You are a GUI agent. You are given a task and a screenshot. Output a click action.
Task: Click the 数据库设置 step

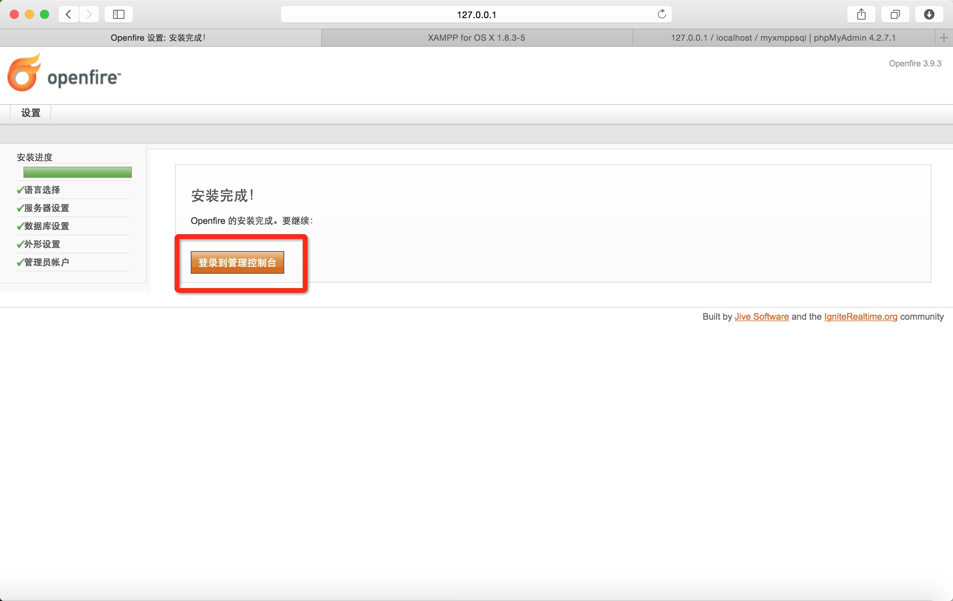47,226
